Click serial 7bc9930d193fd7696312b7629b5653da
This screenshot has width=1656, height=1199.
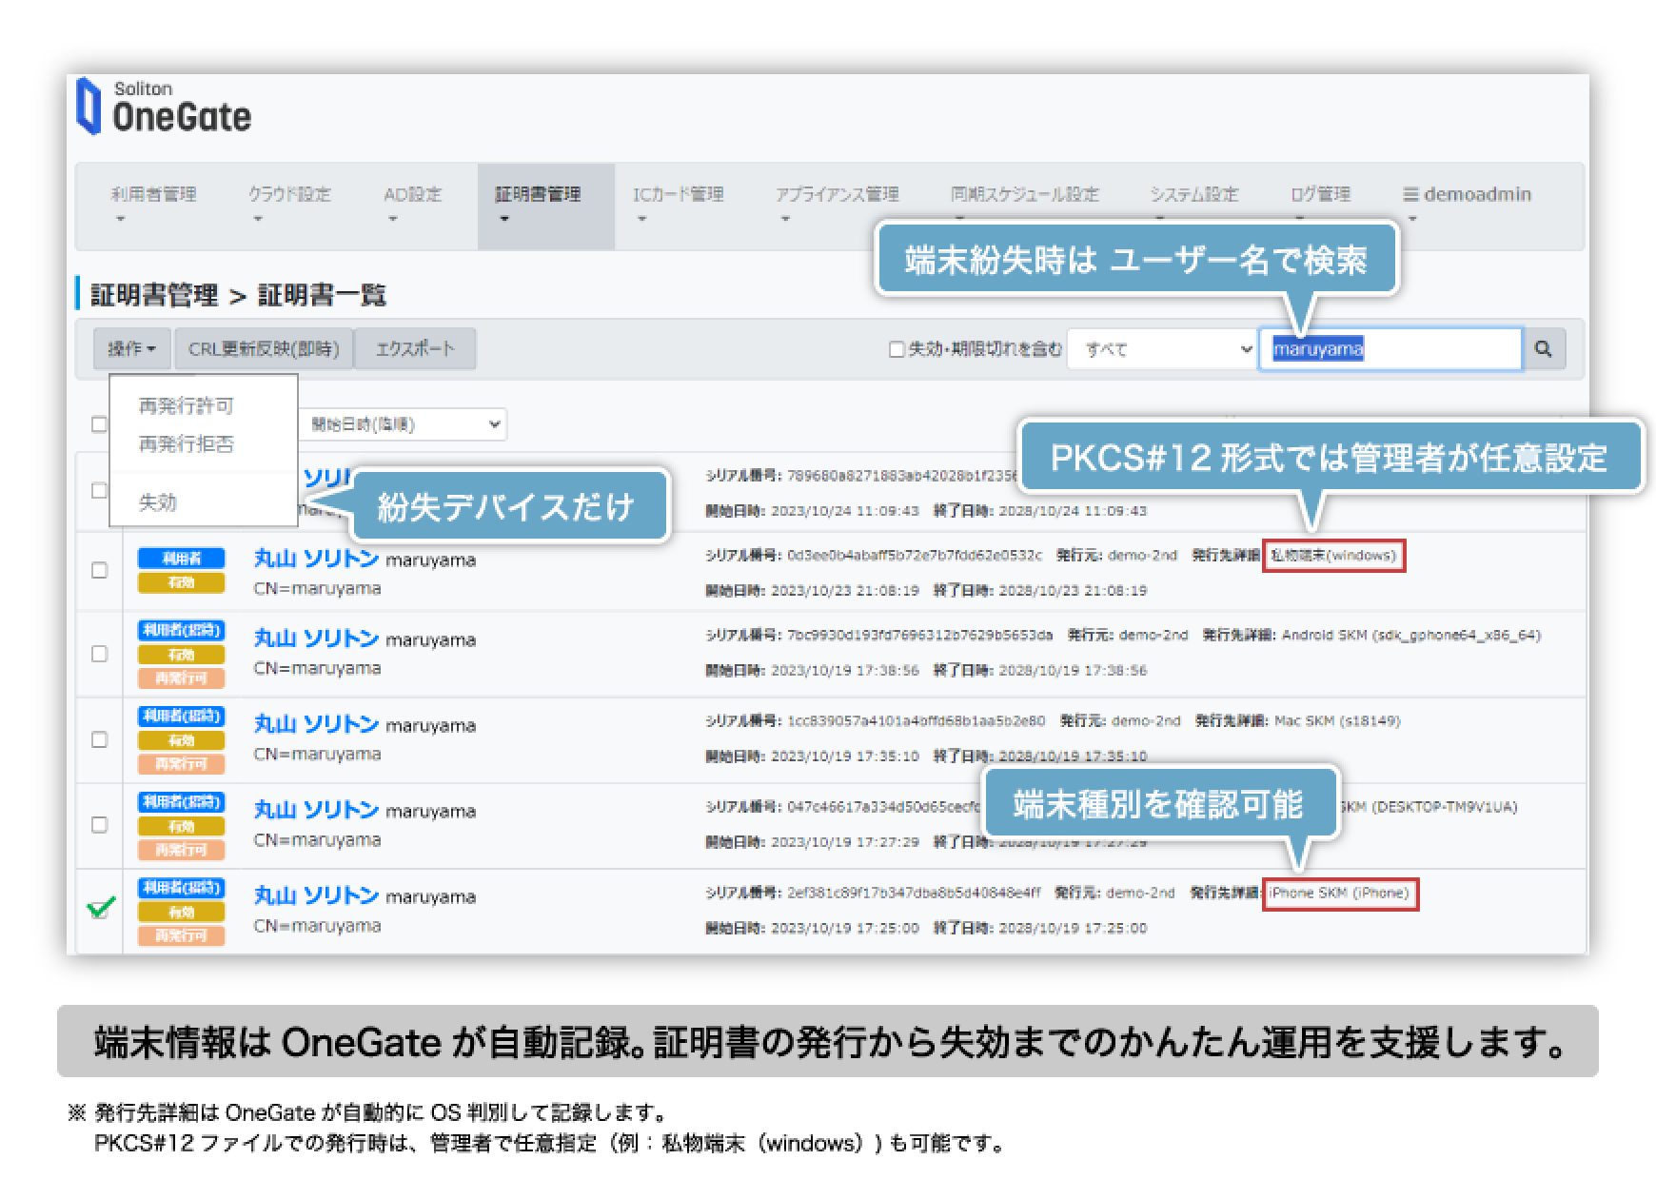pyautogui.click(x=919, y=636)
